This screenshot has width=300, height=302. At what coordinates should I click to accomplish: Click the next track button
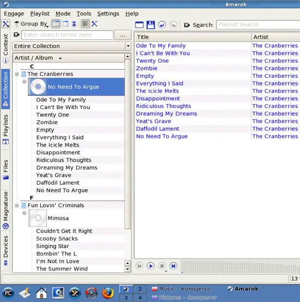173,266
